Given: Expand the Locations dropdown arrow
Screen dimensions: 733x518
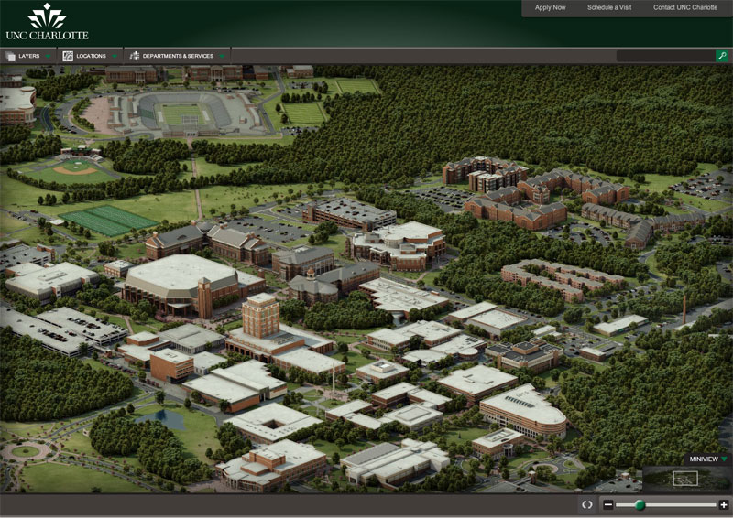Looking at the screenshot, I should pos(115,56).
